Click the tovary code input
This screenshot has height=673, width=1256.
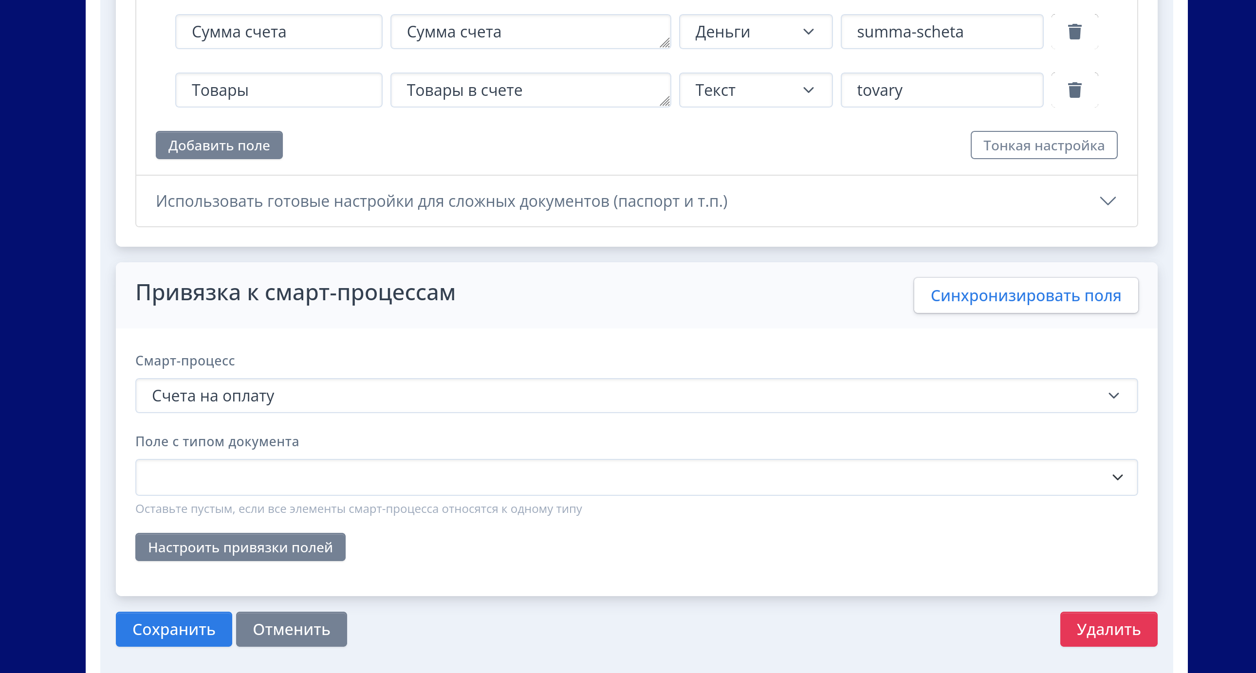[x=942, y=90]
